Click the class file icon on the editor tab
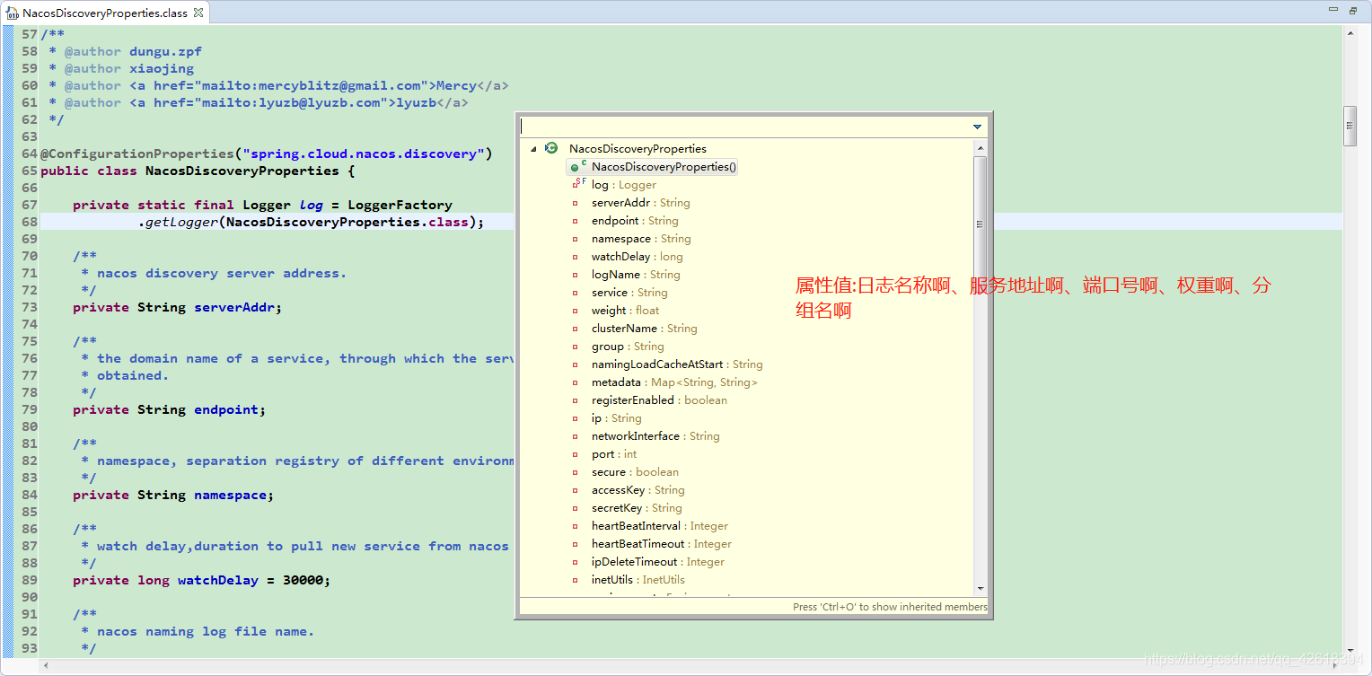This screenshot has height=676, width=1372. tap(13, 13)
